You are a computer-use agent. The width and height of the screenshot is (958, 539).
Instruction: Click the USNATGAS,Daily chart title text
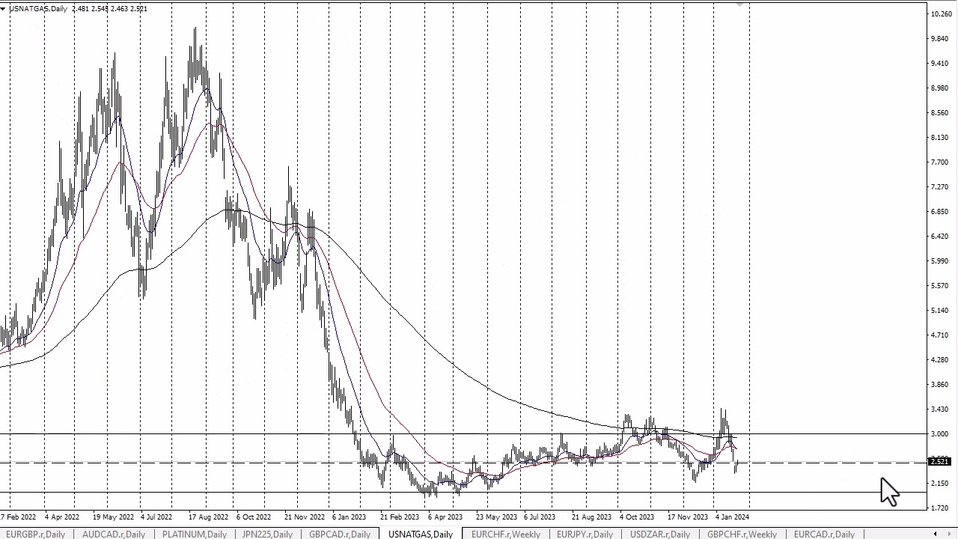37,8
